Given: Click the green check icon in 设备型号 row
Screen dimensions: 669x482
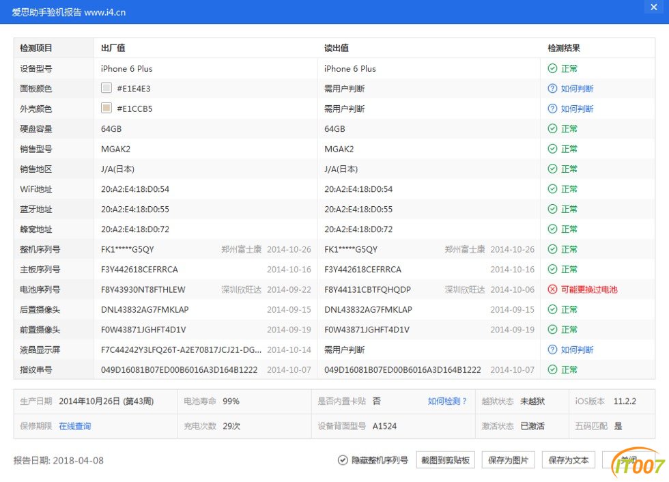Looking at the screenshot, I should (552, 69).
